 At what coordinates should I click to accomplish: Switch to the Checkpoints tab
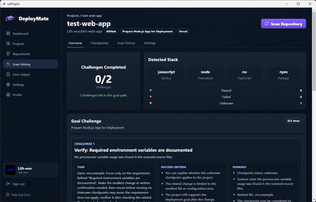pos(99,43)
